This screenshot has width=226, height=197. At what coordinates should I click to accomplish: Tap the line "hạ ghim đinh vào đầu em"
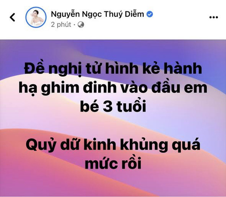click(113, 88)
